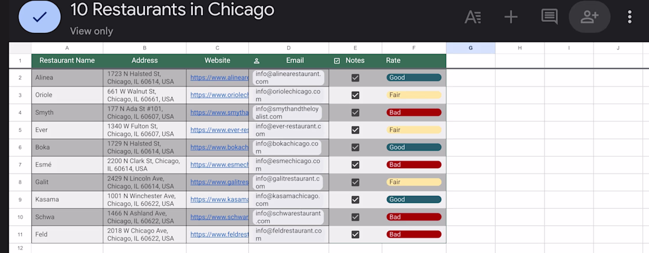649x253 pixels.
Task: Select row 1 header number
Action: [20, 61]
